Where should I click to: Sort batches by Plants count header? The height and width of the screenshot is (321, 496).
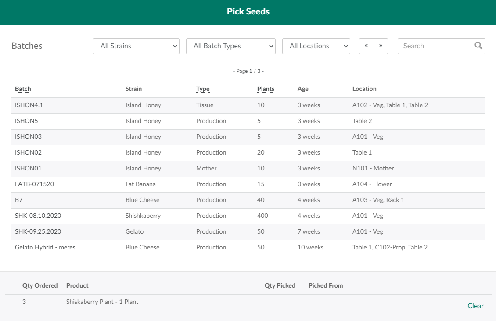266,89
